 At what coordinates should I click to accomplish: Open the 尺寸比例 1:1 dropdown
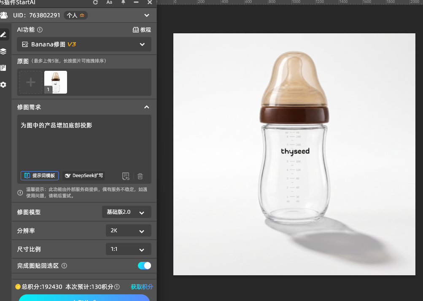(x=128, y=249)
